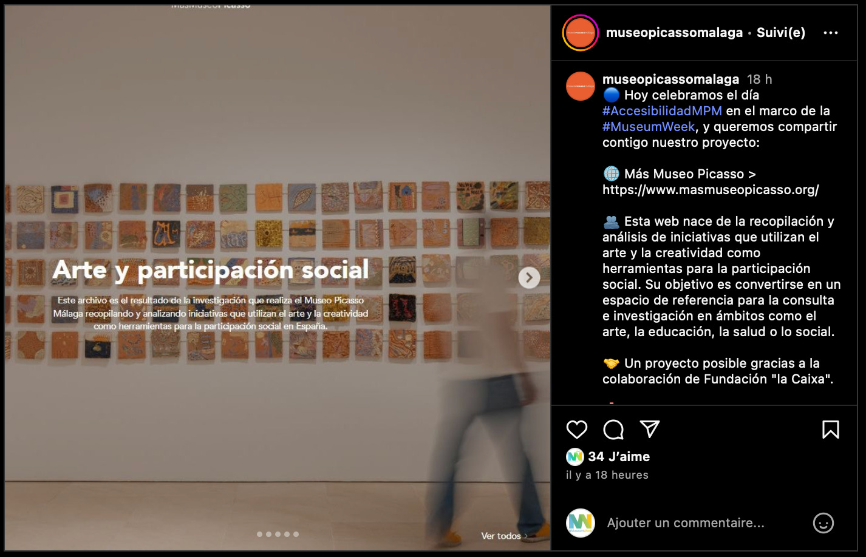Select the first carousel dot indicator
866x557 pixels.
259,535
